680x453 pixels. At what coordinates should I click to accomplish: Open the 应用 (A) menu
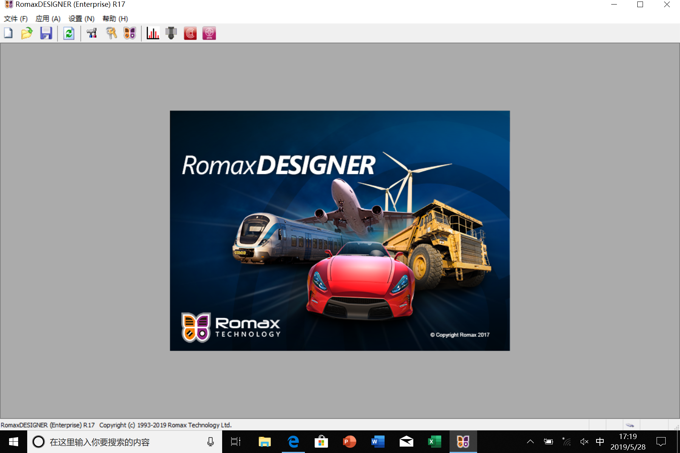point(48,18)
